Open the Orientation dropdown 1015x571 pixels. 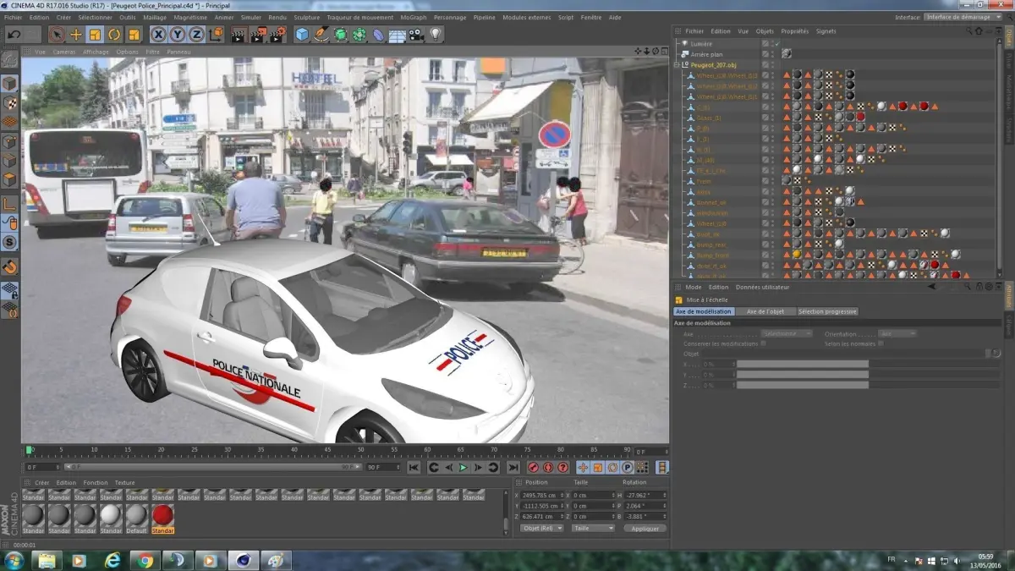click(897, 333)
